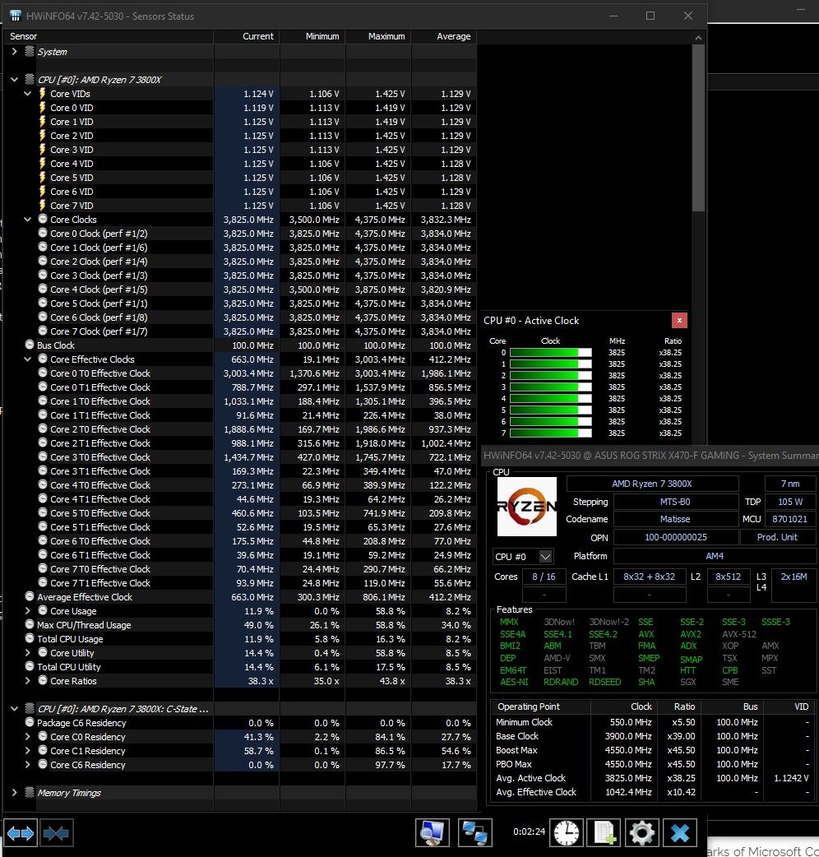Click the scrollbar up arrow
The image size is (819, 857).
(x=697, y=38)
